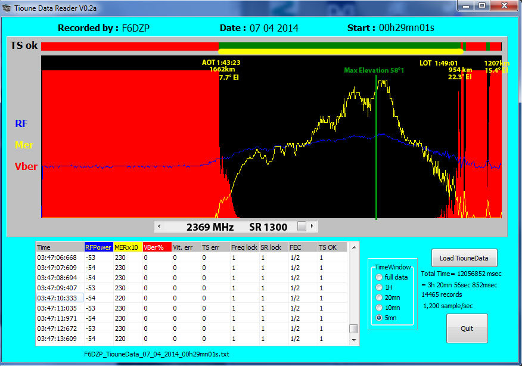The width and height of the screenshot is (522, 366).
Task: Enable the 1H time window option
Action: point(380,287)
